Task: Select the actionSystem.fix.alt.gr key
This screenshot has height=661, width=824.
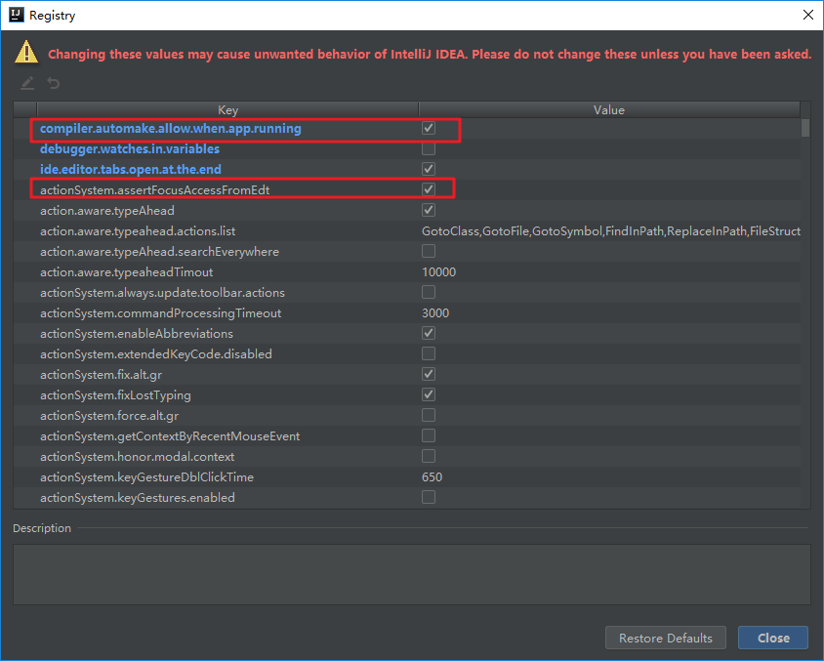Action: pos(101,375)
